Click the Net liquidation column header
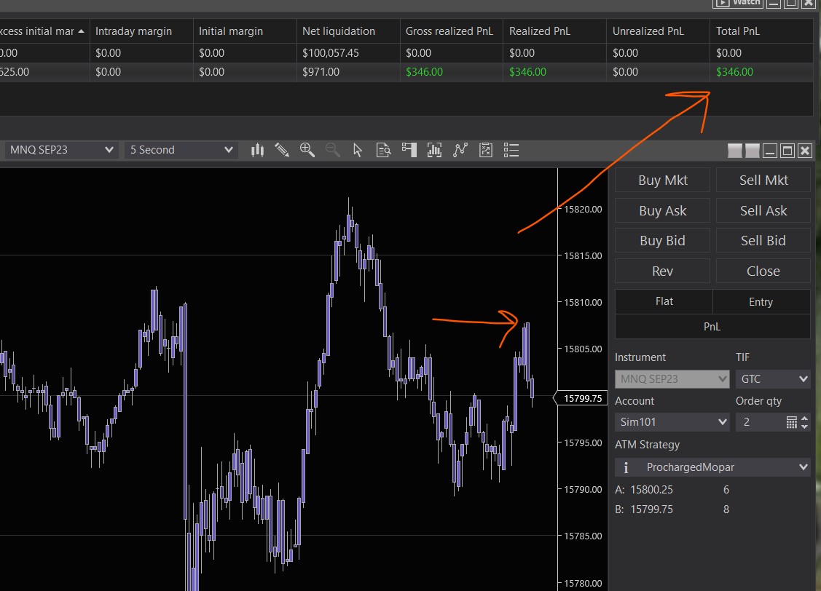Viewport: 821px width, 591px height. coord(348,31)
